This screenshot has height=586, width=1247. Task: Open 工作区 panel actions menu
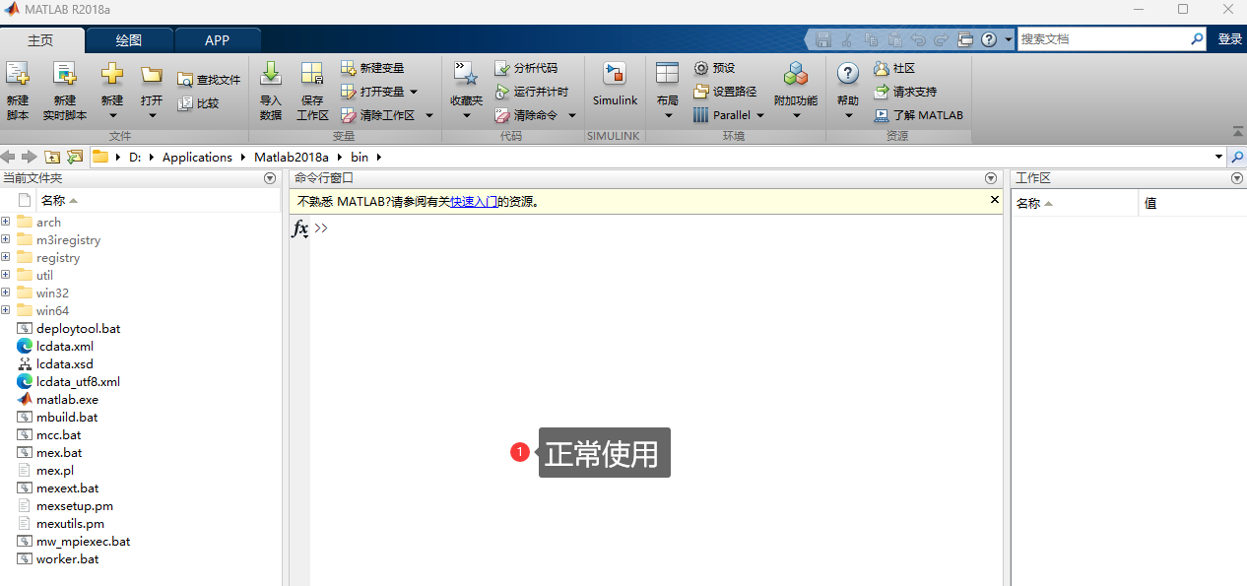tap(1237, 178)
